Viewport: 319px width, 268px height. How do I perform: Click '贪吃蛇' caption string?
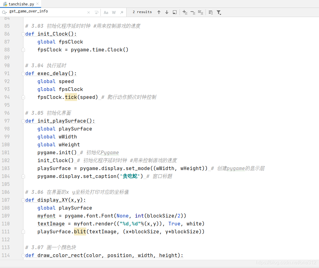[130, 176]
